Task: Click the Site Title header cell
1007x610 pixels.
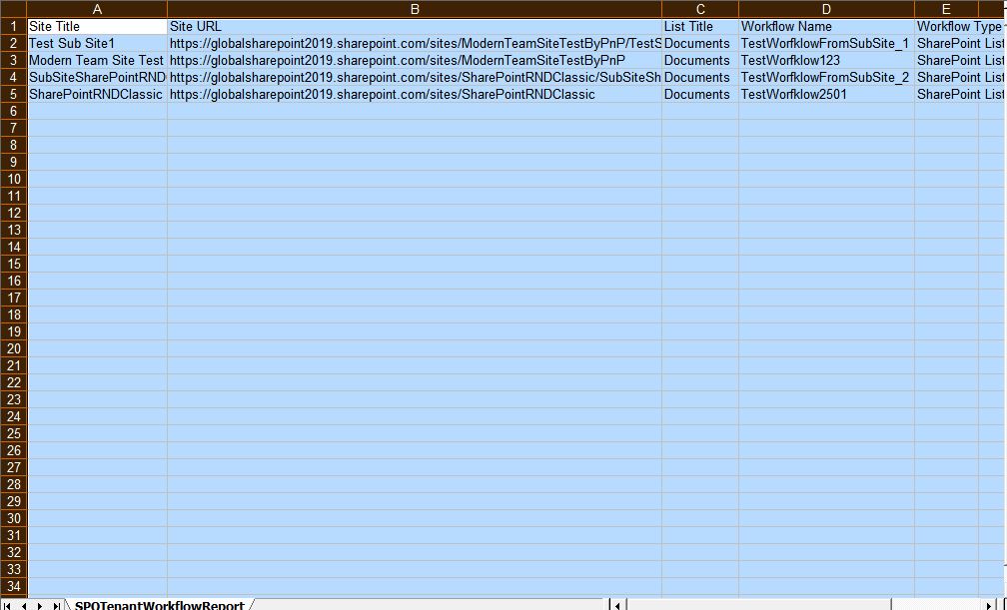Action: click(x=97, y=26)
